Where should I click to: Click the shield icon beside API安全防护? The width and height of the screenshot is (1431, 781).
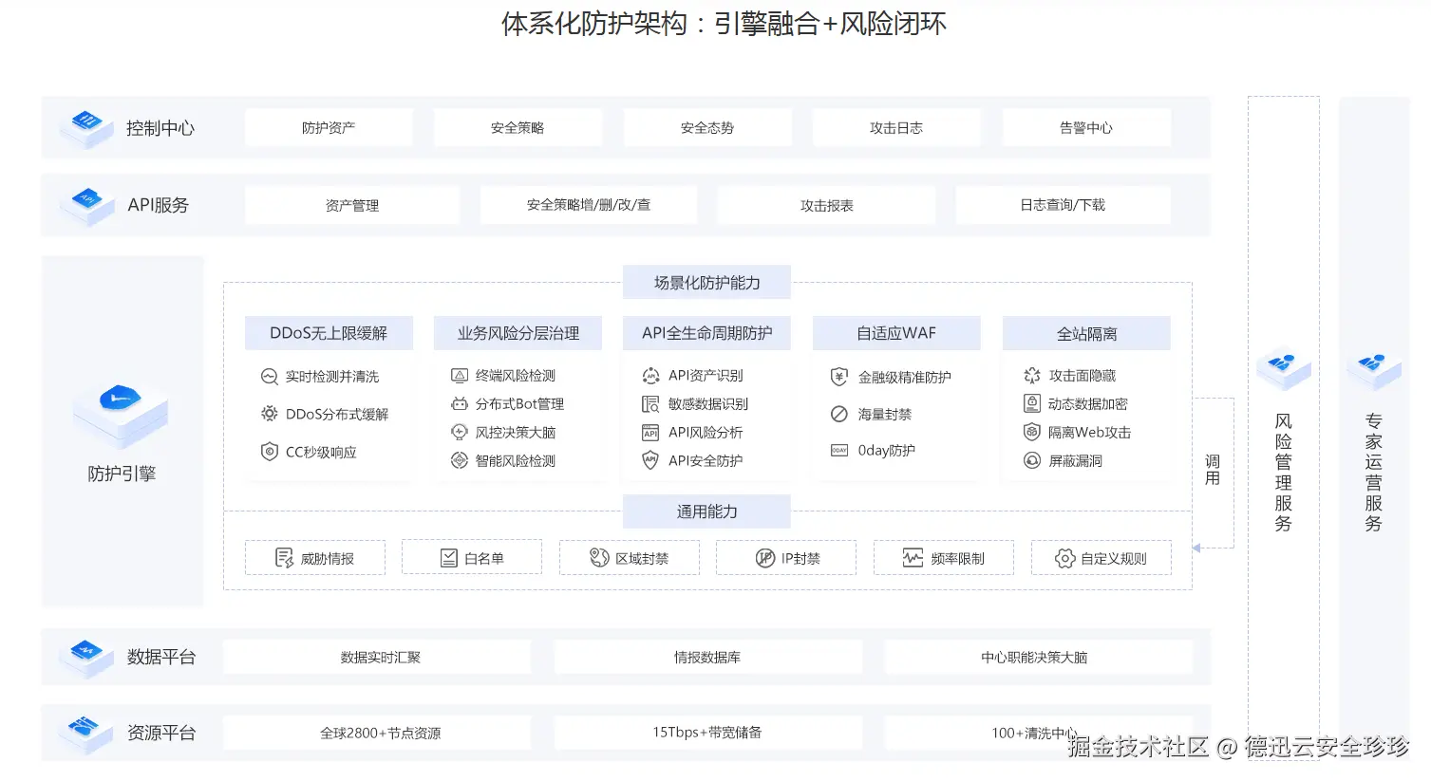650,461
